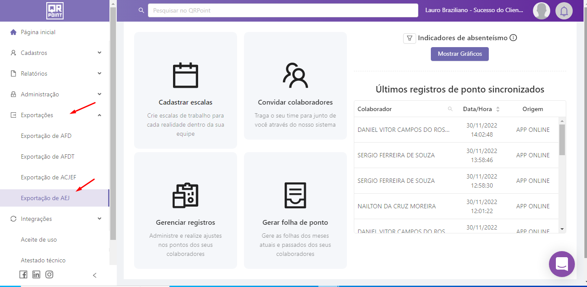Click the absenteeism filter funnel icon
Image resolution: width=587 pixels, height=287 pixels.
click(x=409, y=38)
